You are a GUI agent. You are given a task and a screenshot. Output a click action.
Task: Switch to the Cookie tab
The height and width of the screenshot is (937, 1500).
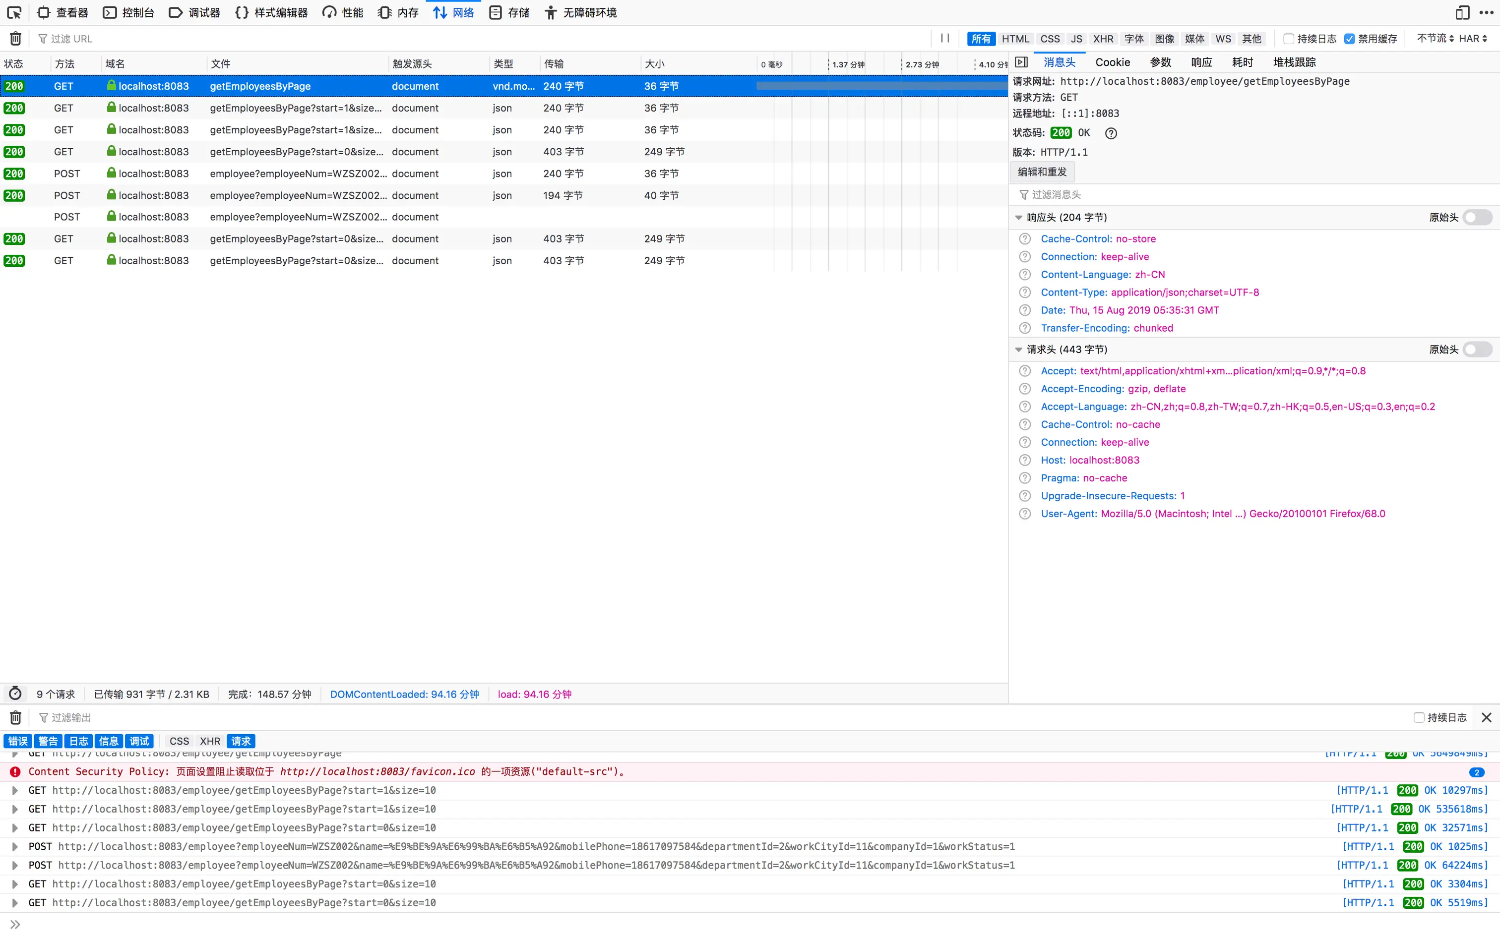(x=1112, y=62)
